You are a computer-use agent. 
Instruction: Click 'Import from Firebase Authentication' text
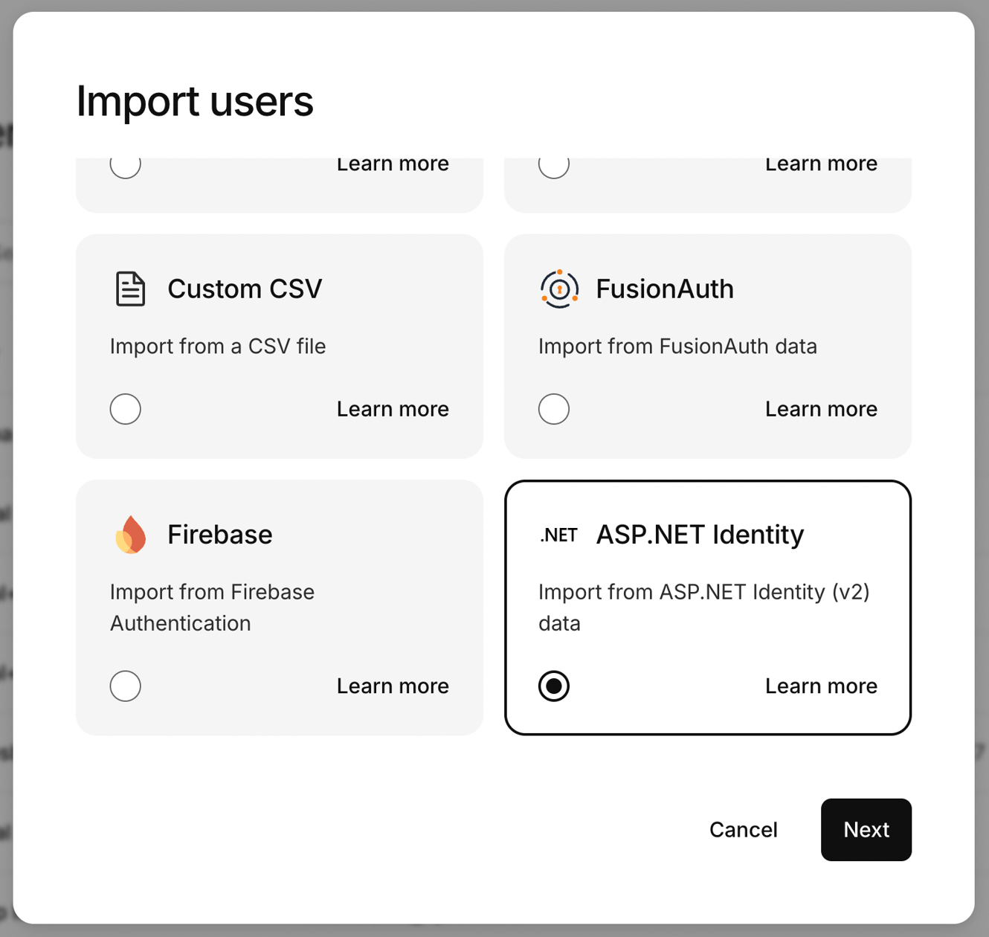click(x=212, y=608)
